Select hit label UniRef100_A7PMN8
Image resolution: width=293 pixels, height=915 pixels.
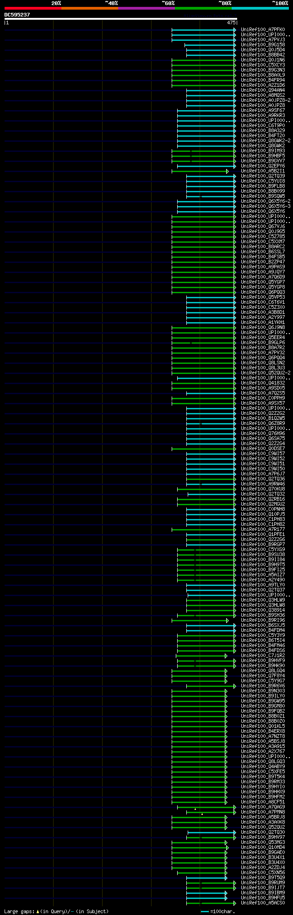(x=263, y=812)
